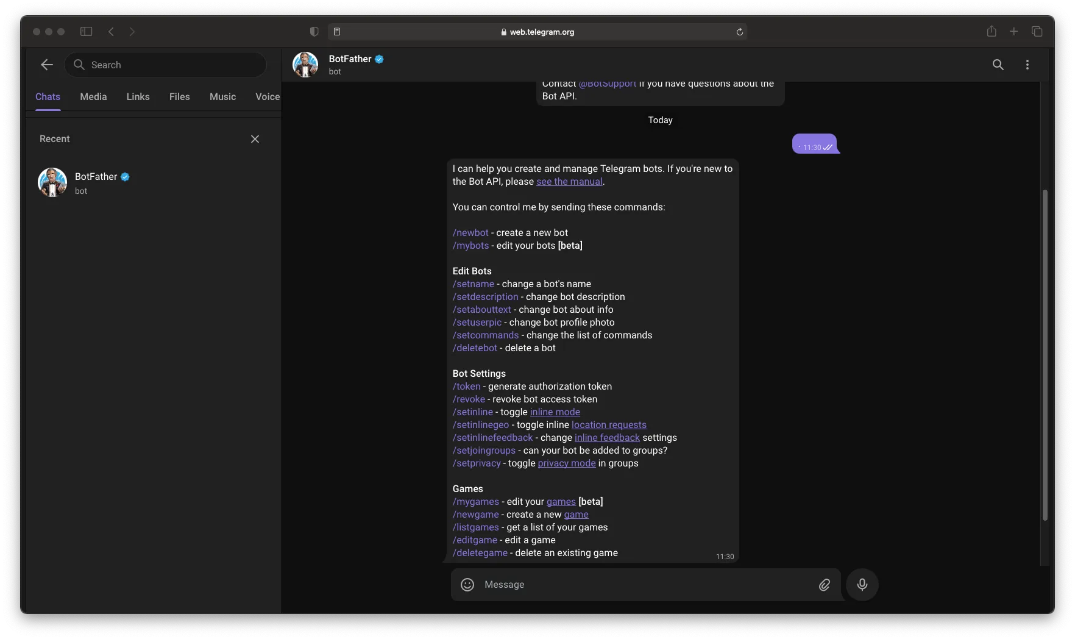Click the /mygames command

pos(476,502)
